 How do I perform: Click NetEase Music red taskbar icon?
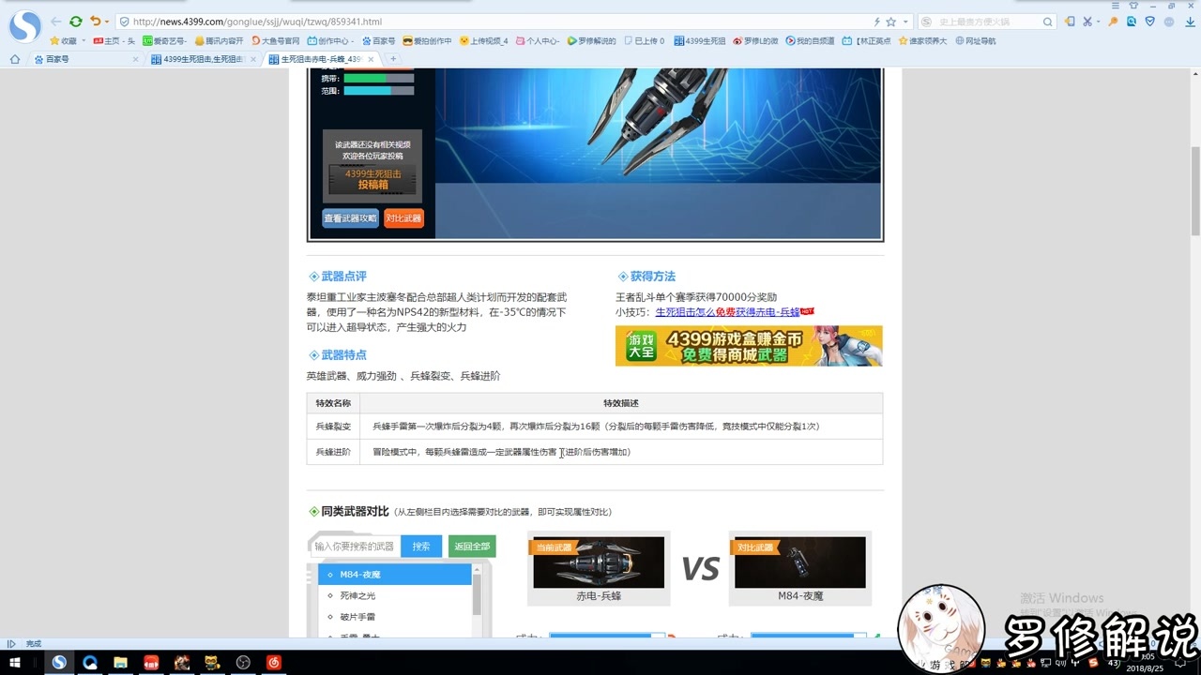coord(273,662)
